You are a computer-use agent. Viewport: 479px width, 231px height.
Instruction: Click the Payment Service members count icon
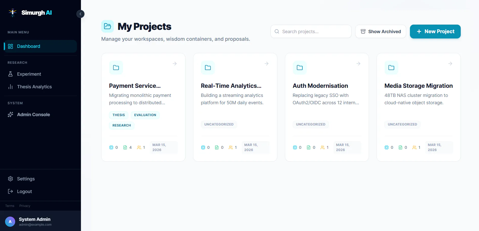coord(139,148)
